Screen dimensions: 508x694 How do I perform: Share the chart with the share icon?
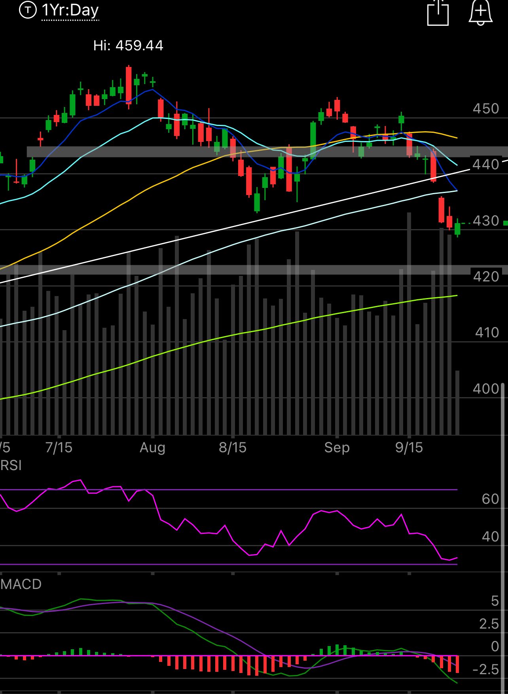(438, 12)
